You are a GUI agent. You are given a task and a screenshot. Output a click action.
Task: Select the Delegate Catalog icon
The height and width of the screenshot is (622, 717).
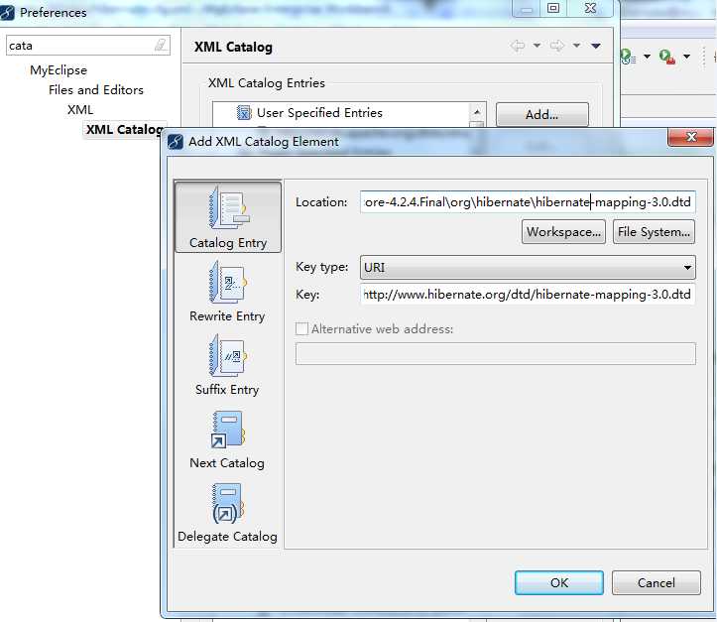click(x=228, y=504)
